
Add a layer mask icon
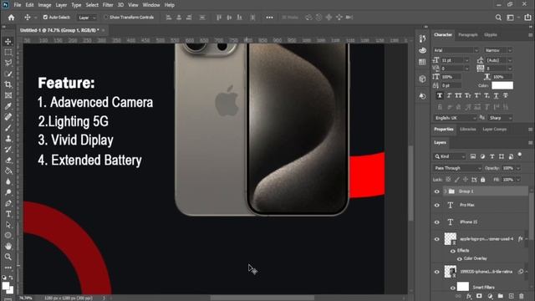(479, 296)
